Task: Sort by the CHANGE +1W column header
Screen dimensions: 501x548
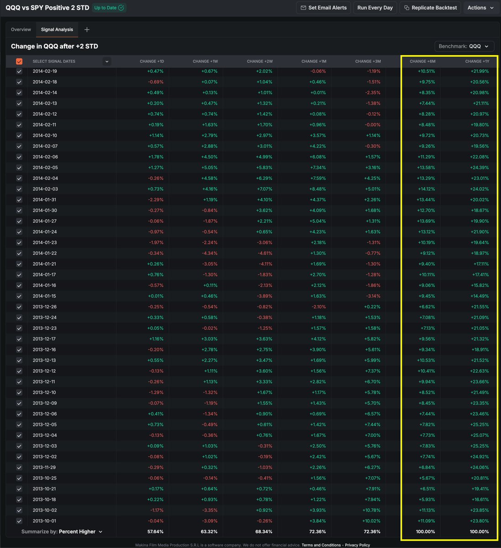Action: point(205,61)
